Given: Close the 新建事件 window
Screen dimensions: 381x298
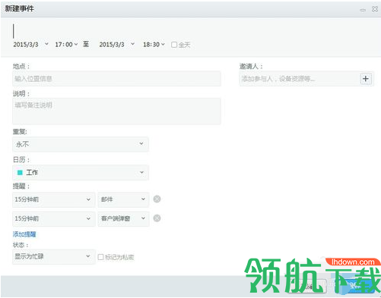Looking at the screenshot, I should (x=375, y=9).
